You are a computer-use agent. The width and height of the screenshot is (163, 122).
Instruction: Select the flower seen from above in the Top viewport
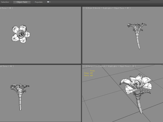(x=21, y=34)
